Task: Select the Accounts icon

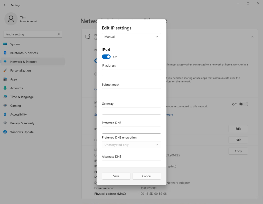Action: 5,88
